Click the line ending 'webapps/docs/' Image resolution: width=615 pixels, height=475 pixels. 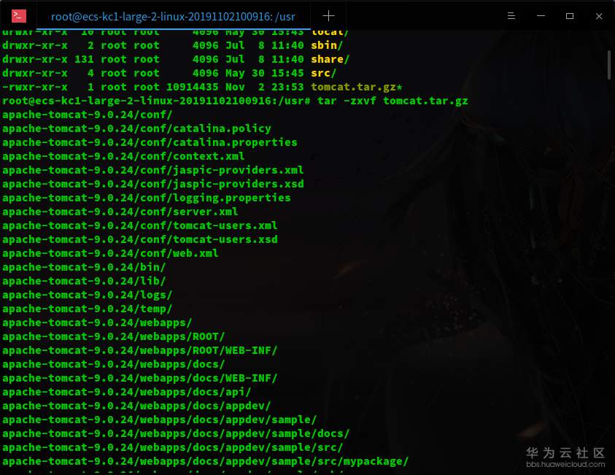114,364
